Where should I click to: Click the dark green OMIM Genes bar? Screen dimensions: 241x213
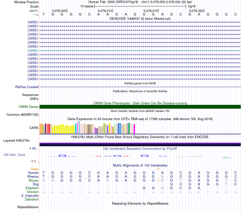pos(140,107)
